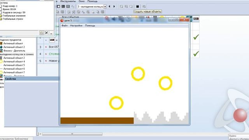The width and height of the screenshot is (249, 140).
Task: Click the Run frame icon
Action: 131,7
